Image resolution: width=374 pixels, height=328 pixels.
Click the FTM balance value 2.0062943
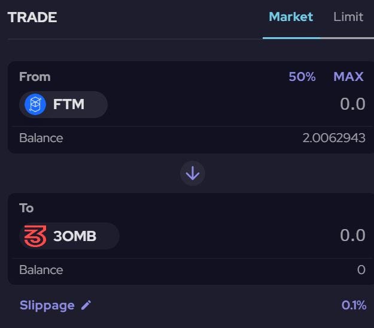334,138
